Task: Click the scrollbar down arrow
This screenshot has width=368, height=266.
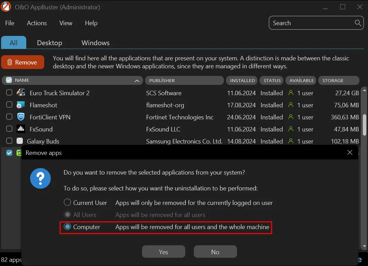Action: (x=364, y=246)
